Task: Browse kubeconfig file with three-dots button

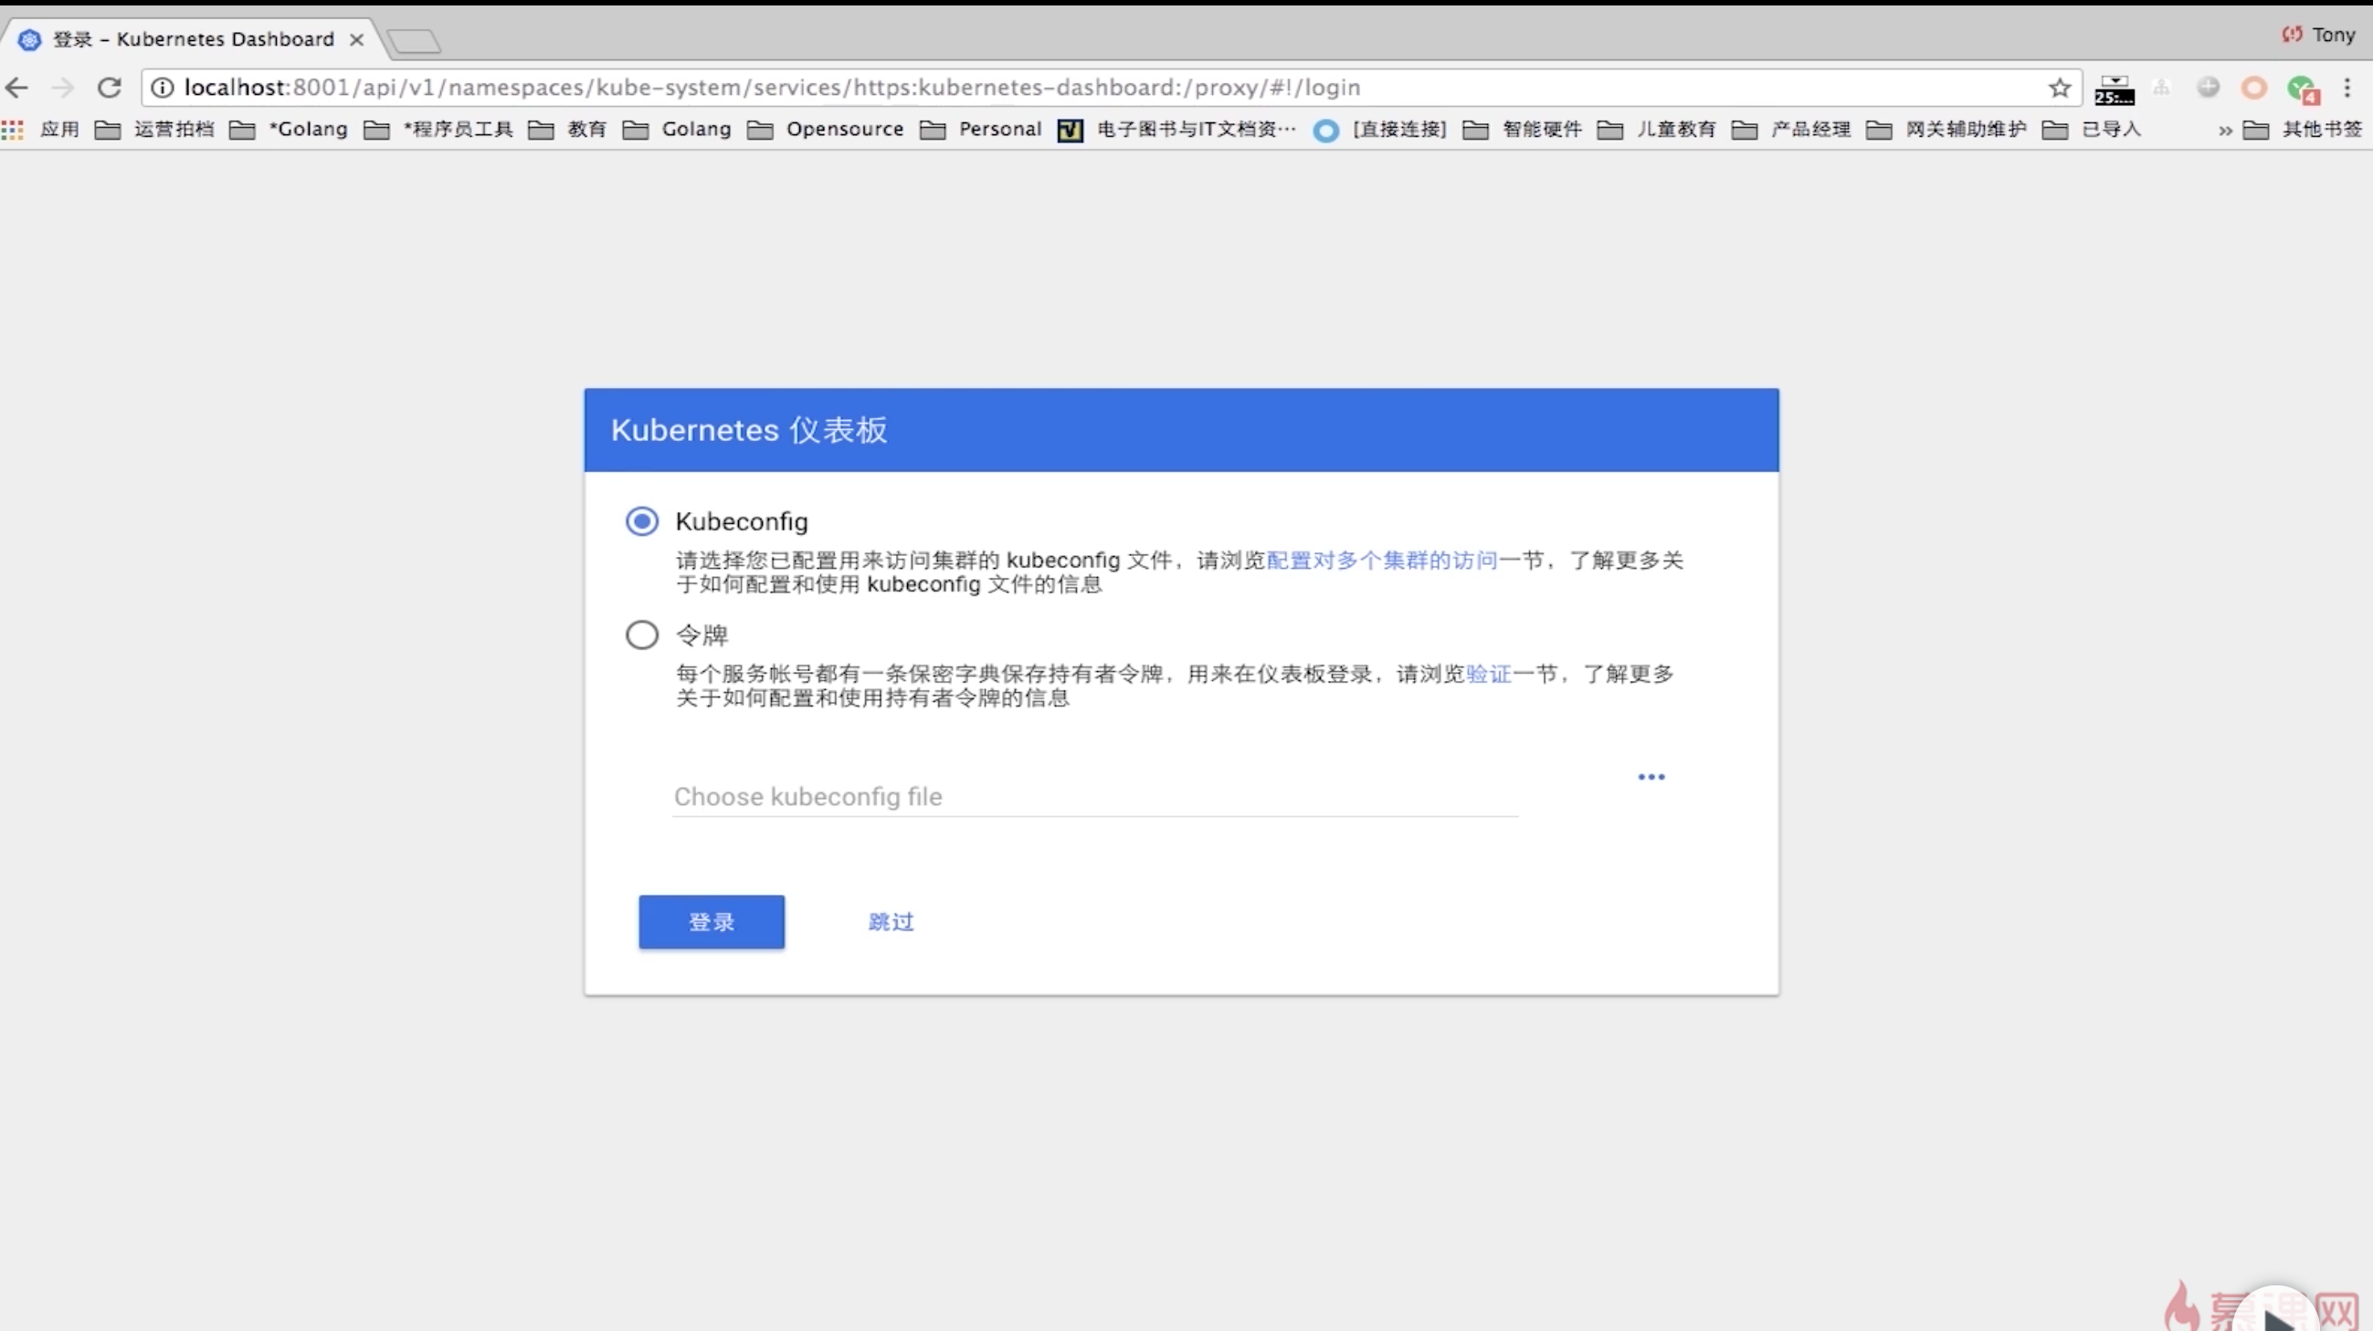Action: tap(1651, 777)
